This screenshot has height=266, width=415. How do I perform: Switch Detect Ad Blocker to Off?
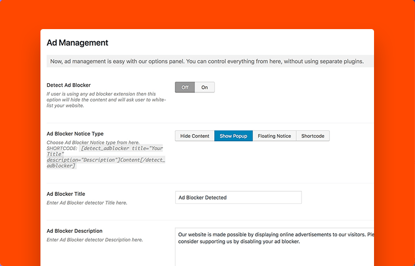coord(185,87)
